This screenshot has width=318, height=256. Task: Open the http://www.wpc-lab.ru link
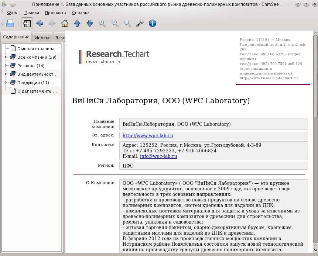148,135
